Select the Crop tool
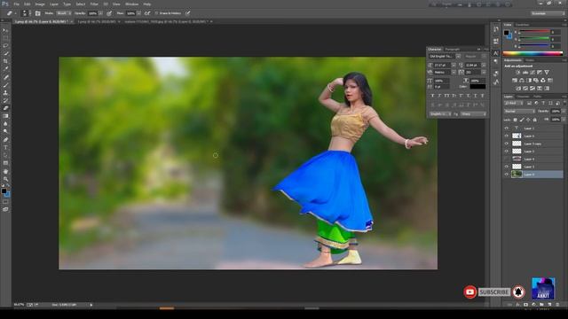 5,61
